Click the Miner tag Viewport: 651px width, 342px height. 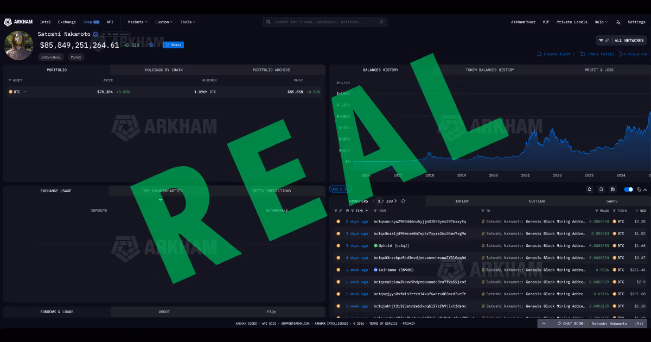[76, 57]
